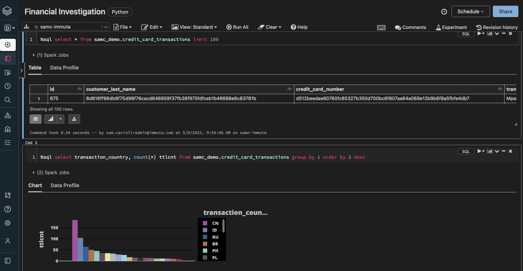Switch to first cell's Data Profile tab
The width and height of the screenshot is (523, 271).
64,68
